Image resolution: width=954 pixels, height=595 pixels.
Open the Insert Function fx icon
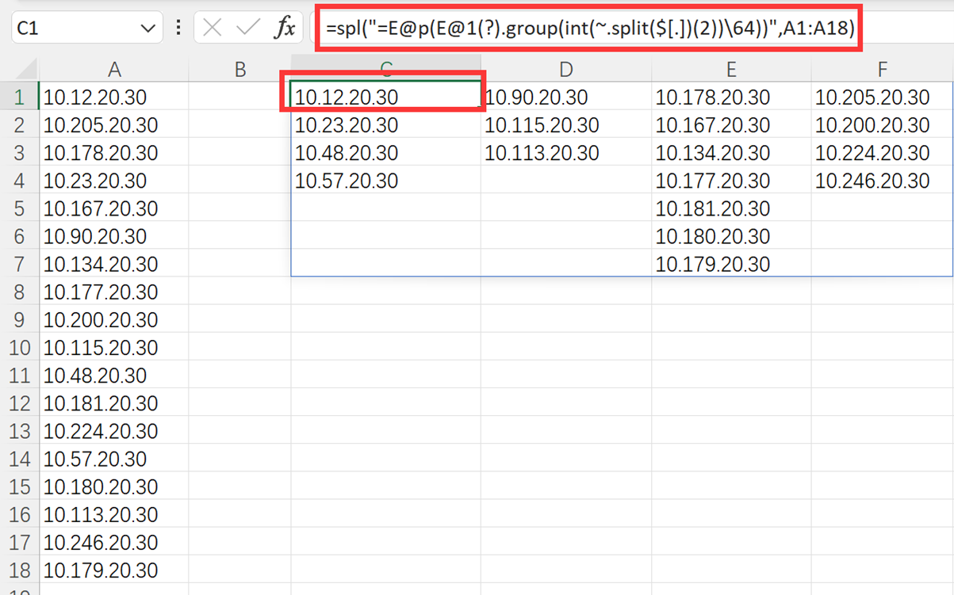tap(284, 29)
